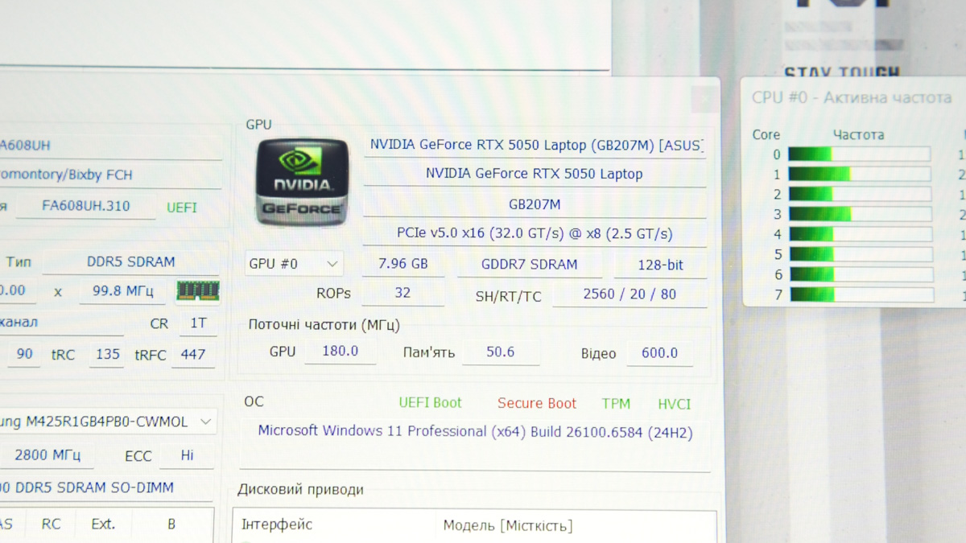Click the ECC value field
966x543 pixels.
(187, 455)
